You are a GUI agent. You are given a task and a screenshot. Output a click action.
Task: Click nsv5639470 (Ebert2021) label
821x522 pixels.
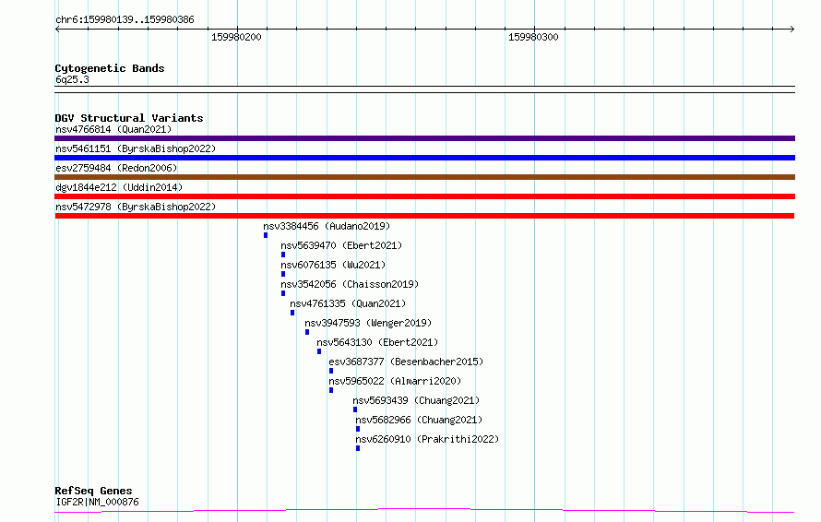point(341,245)
